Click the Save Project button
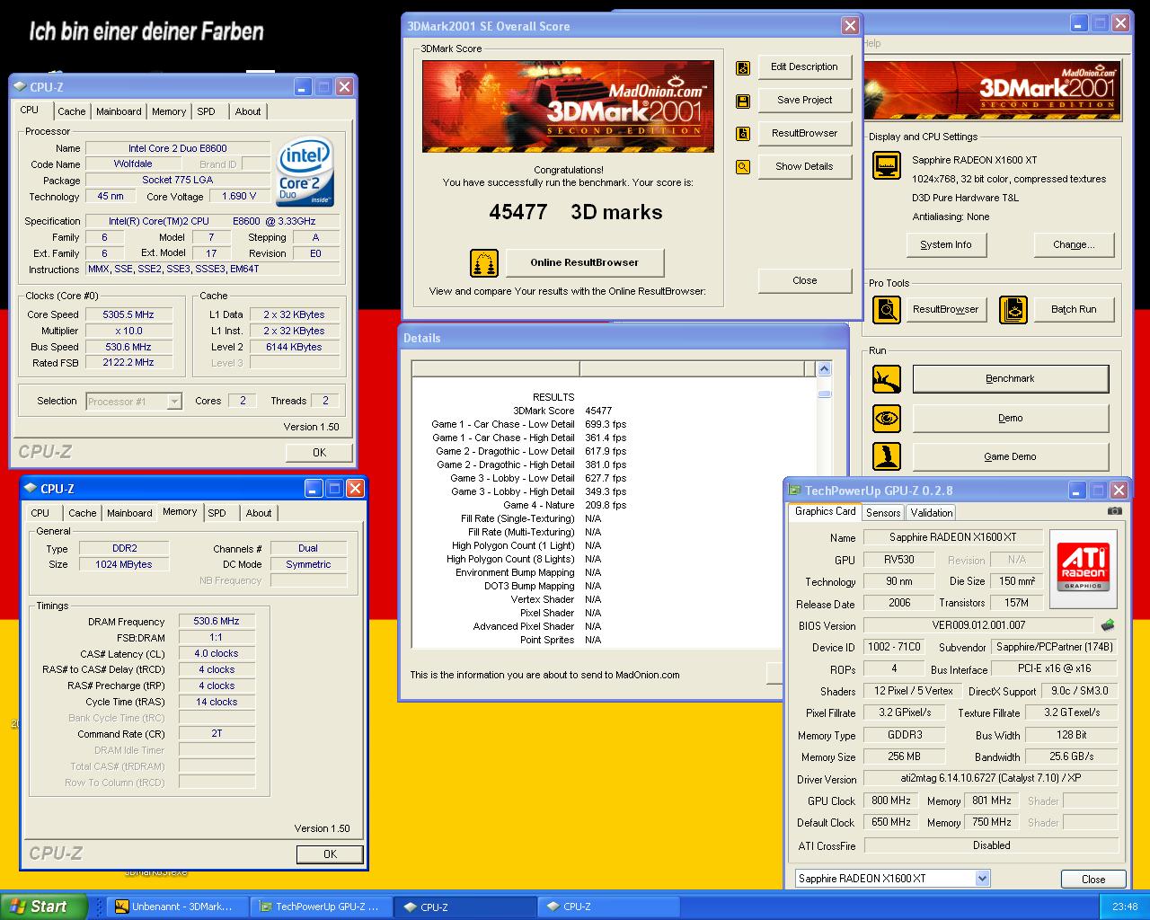Viewport: 1150px width, 920px height. tap(804, 101)
